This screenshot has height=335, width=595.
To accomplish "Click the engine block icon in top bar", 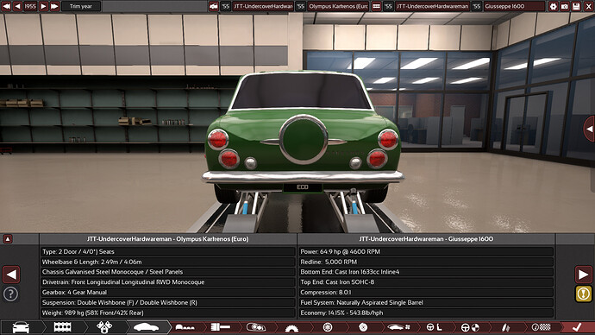I will [377, 6].
